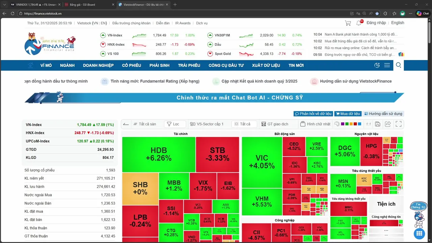Click Hướng dẫn sử dụng button
432x243 pixels.
point(383,114)
